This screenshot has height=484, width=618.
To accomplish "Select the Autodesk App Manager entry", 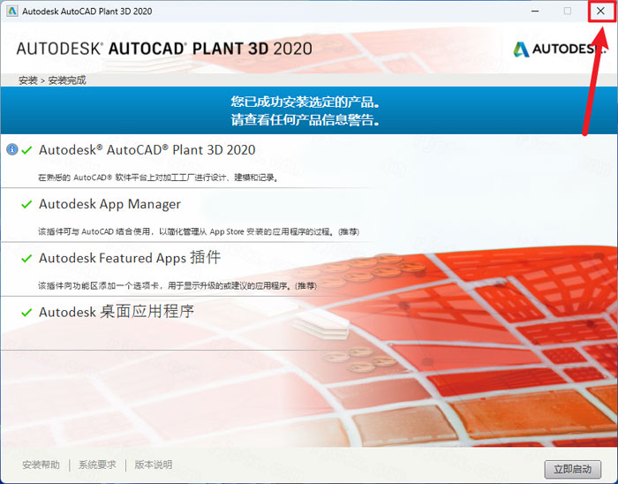I will 109,204.
